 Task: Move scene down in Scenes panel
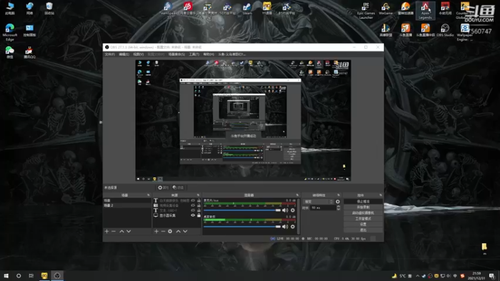click(x=129, y=231)
